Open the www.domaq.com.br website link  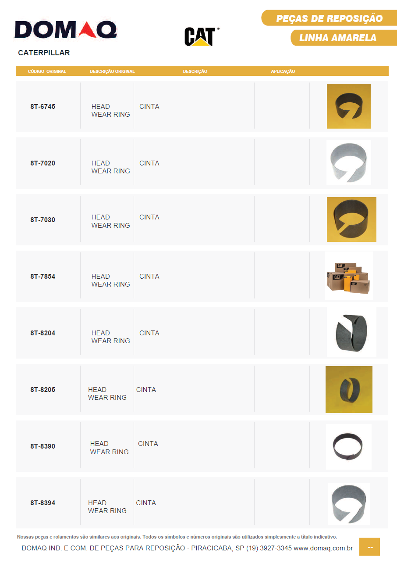(x=323, y=548)
